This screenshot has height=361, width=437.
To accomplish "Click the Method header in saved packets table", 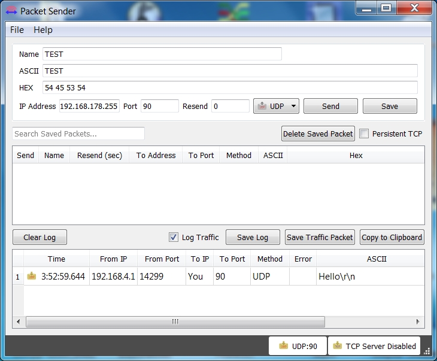I will pos(239,155).
